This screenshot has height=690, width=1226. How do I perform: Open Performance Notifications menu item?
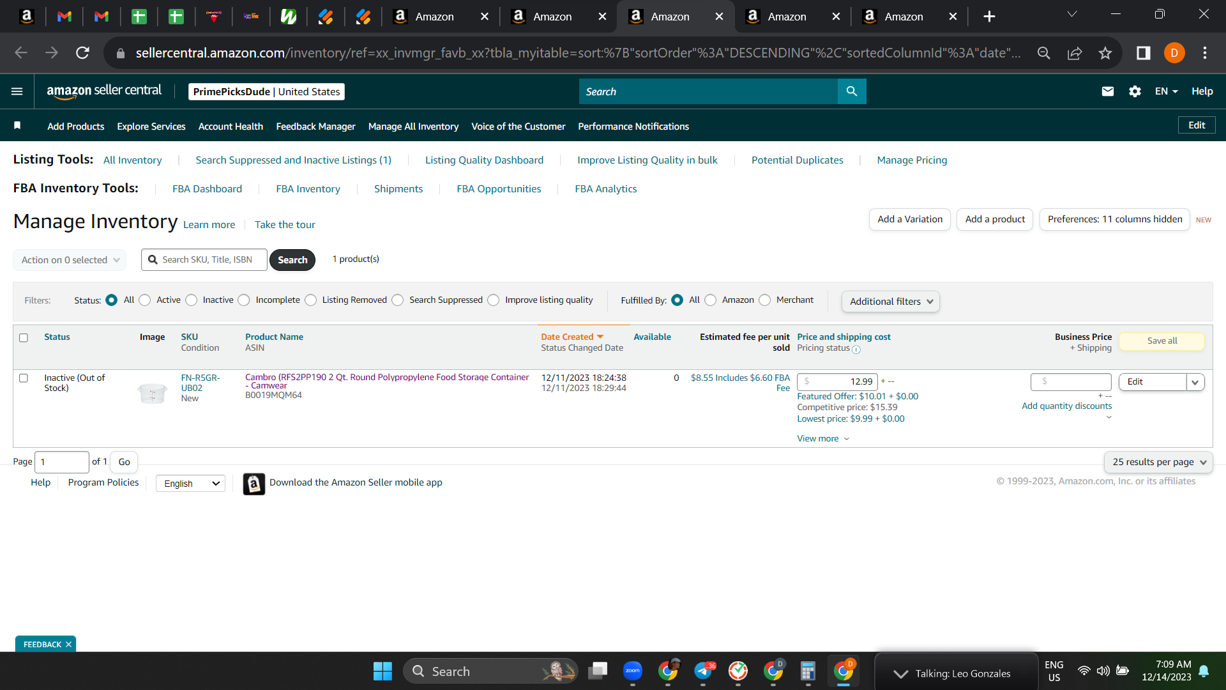coord(633,126)
